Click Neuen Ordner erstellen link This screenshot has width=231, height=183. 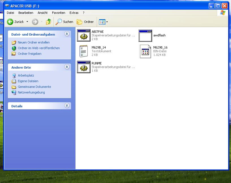34,42
